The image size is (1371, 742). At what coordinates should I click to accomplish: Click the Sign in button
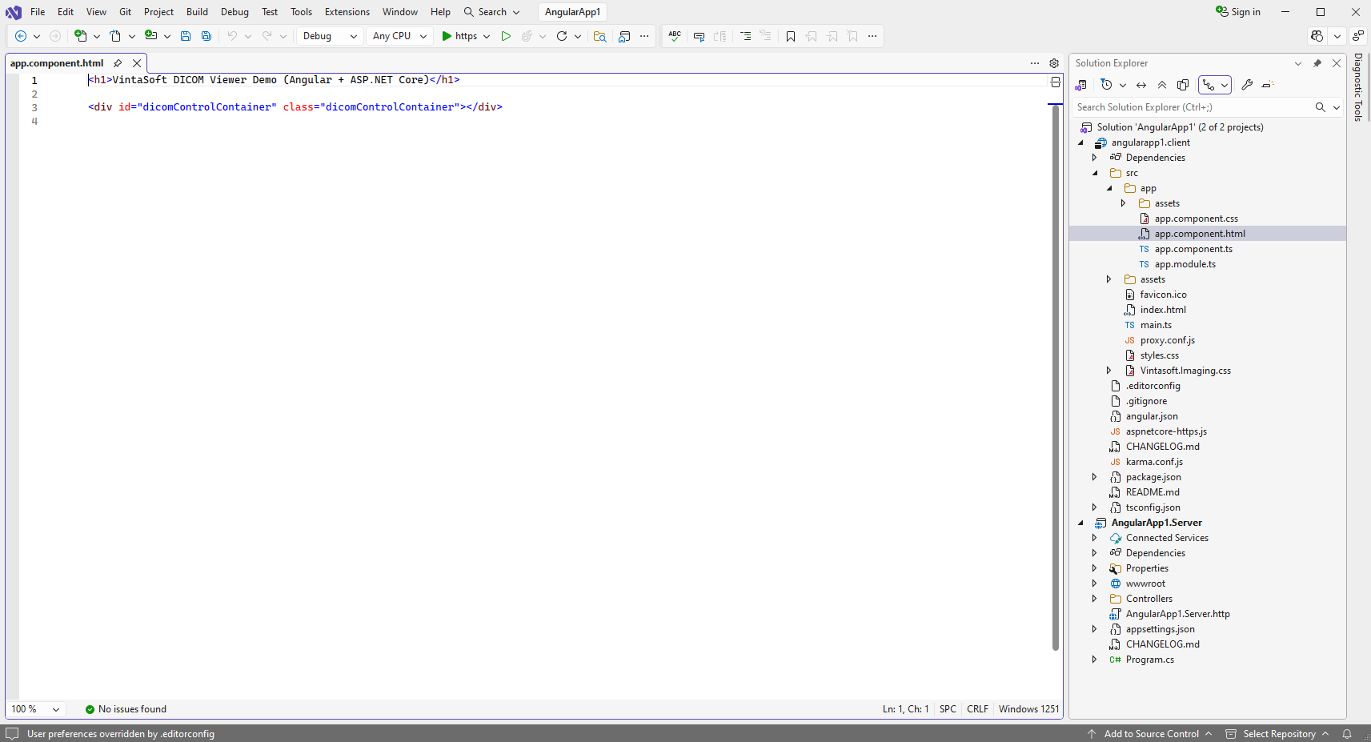click(1238, 12)
